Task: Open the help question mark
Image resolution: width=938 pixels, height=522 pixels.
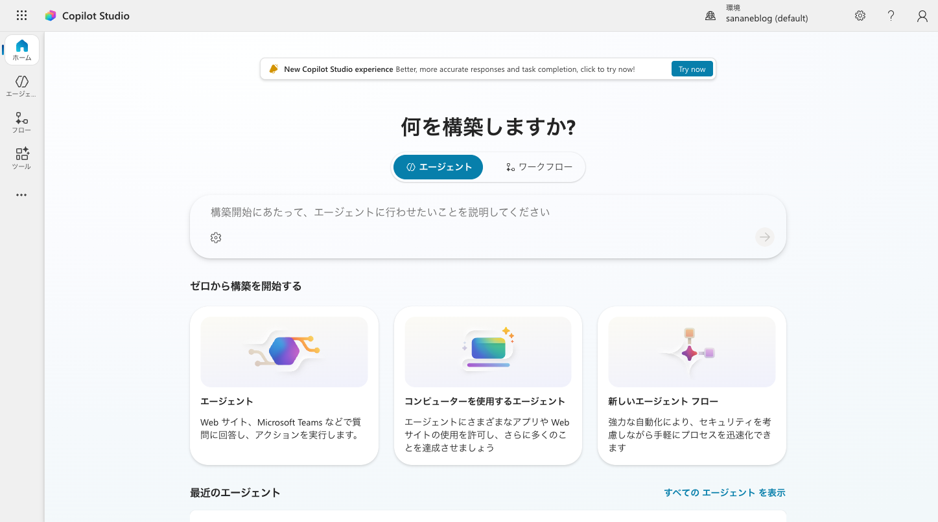Action: click(891, 16)
